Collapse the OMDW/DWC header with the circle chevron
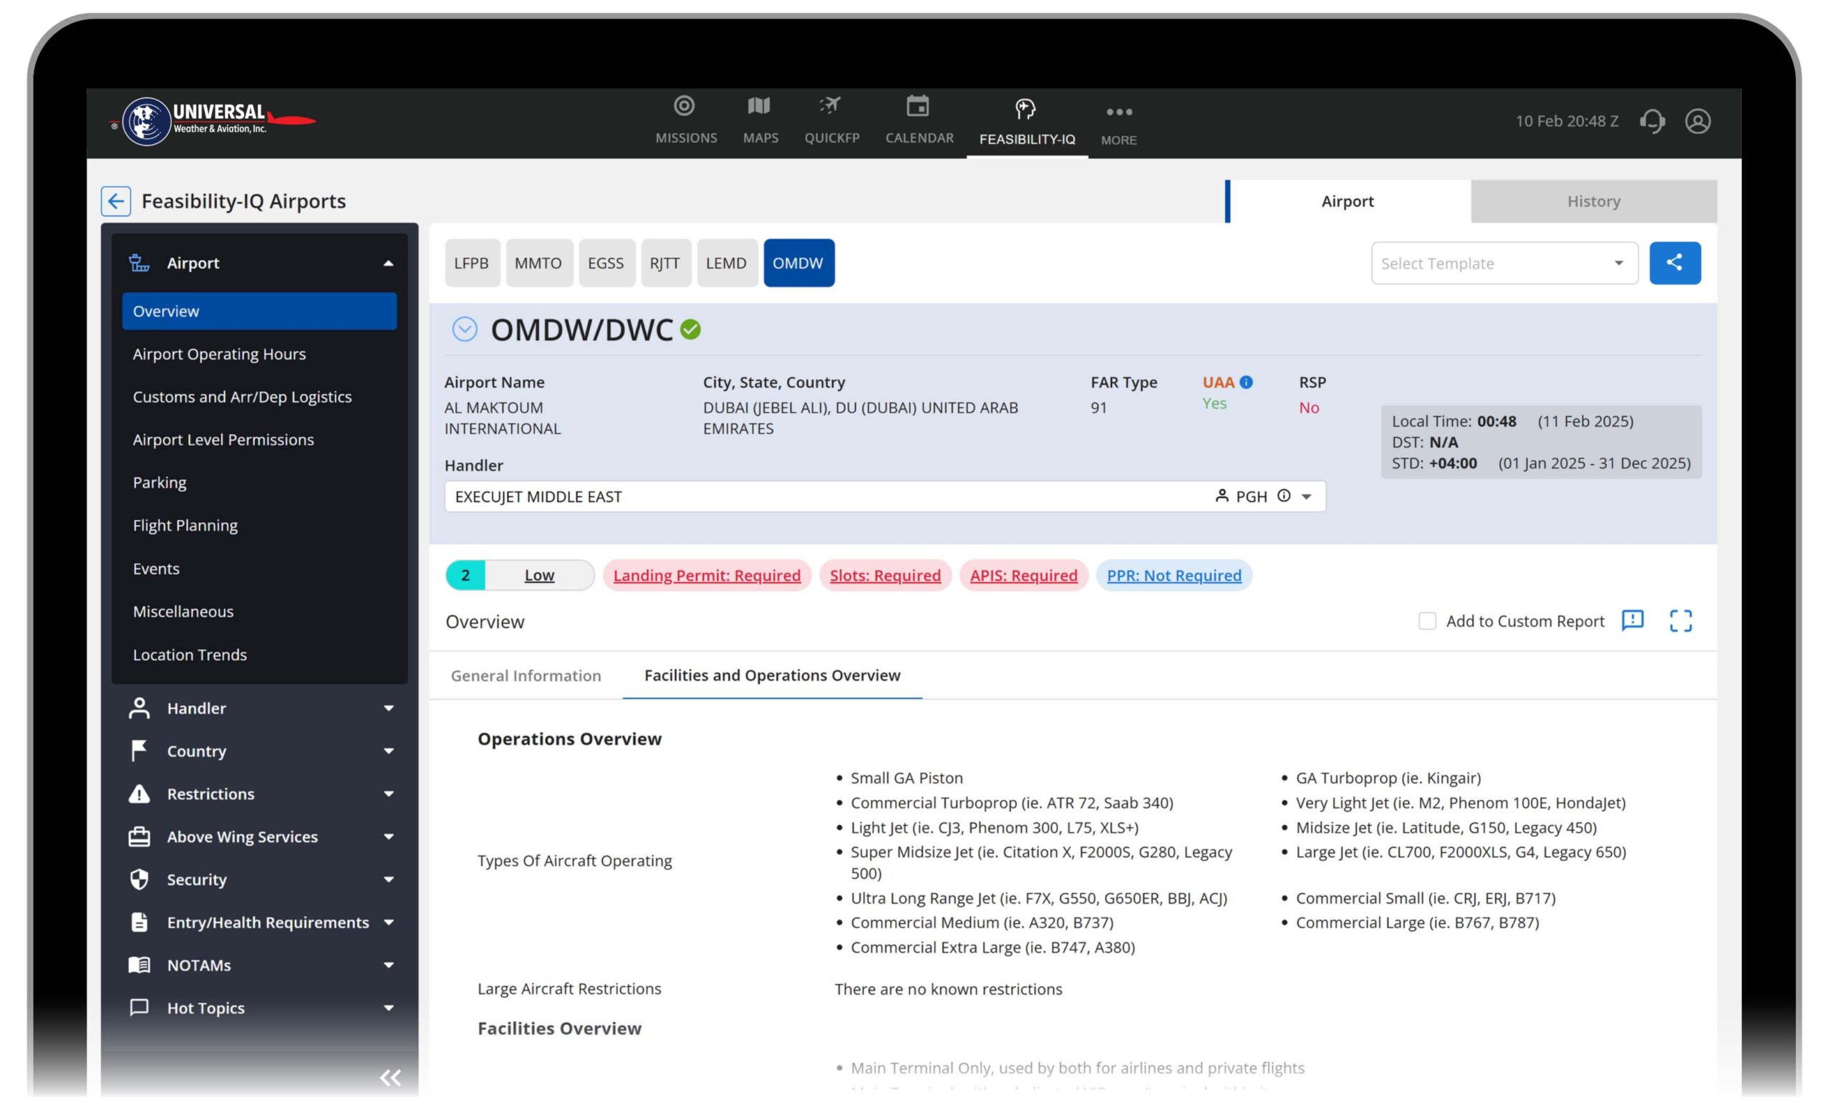 pyautogui.click(x=465, y=329)
